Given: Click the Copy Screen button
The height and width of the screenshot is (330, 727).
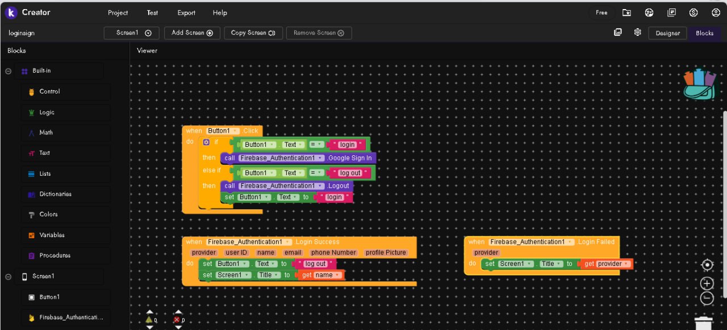Looking at the screenshot, I should [x=253, y=33].
